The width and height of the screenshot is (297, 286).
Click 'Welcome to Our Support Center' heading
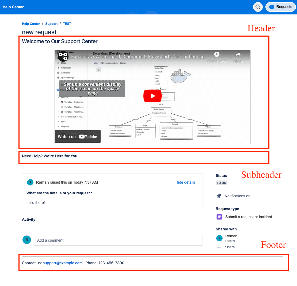pyautogui.click(x=60, y=41)
